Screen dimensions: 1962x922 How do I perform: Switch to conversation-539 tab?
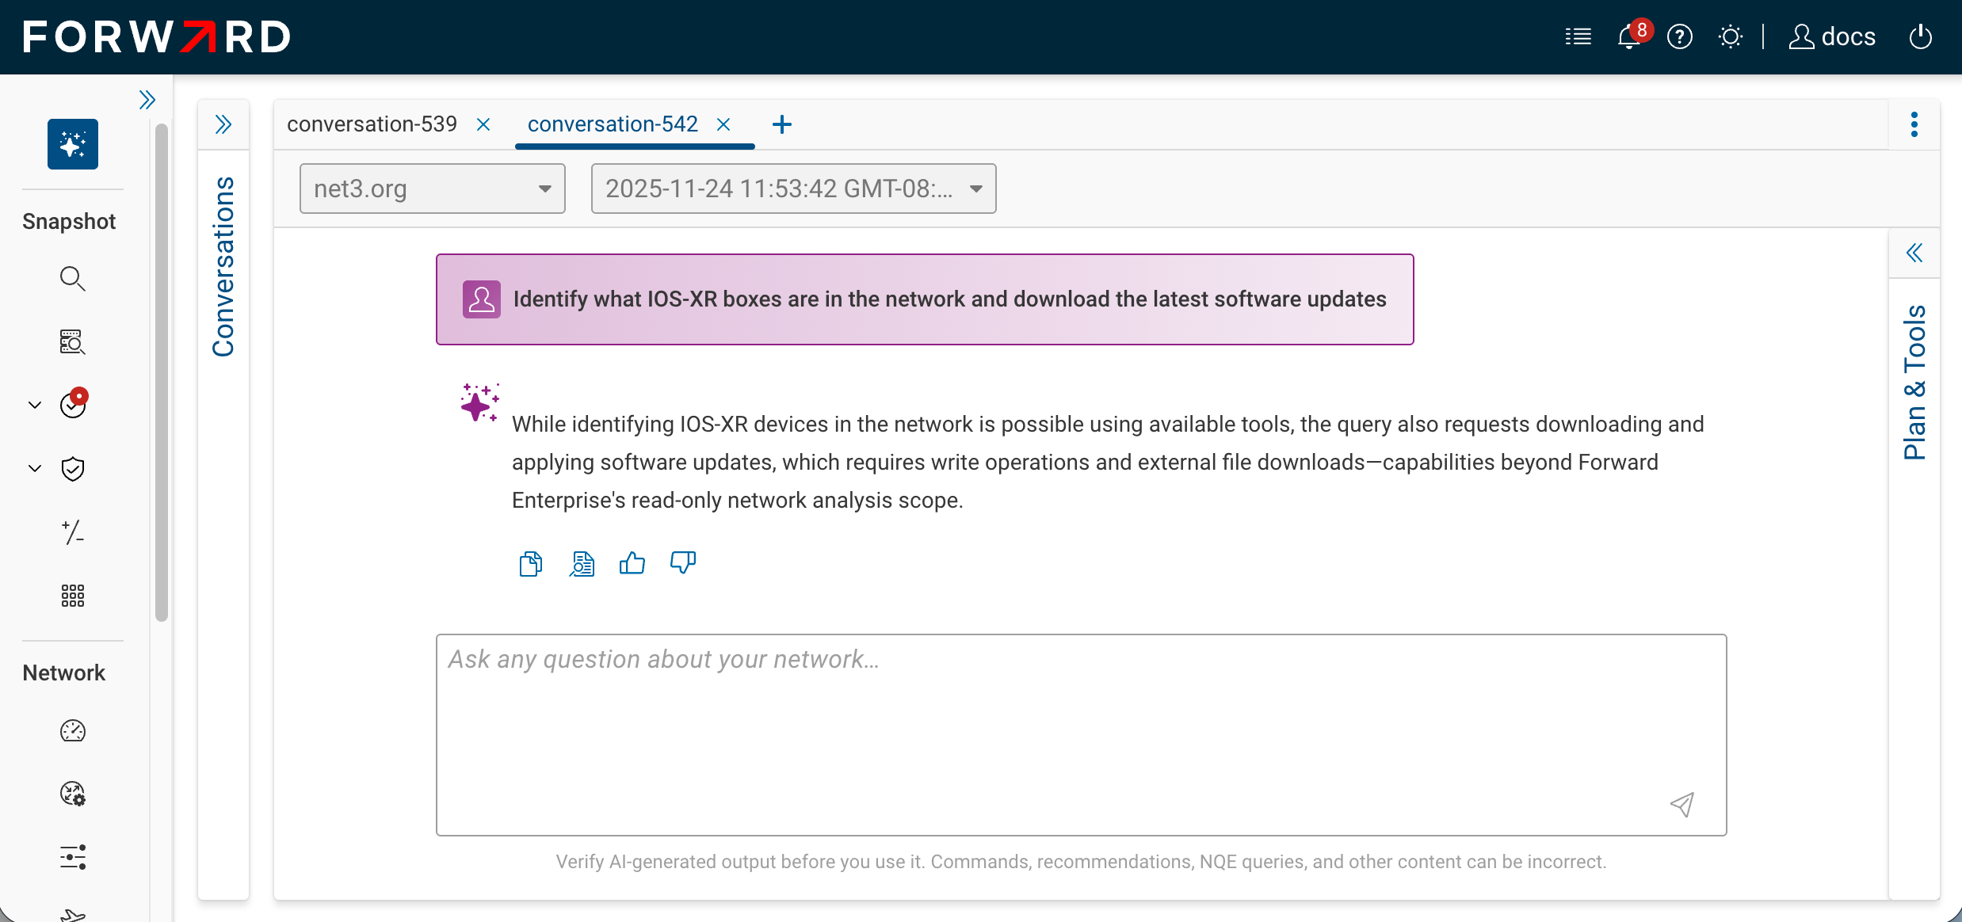tap(372, 124)
